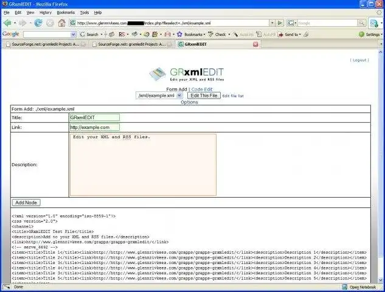This screenshot has width=385, height=292.
Task: Click inside the Description text area
Action: pos(143,165)
